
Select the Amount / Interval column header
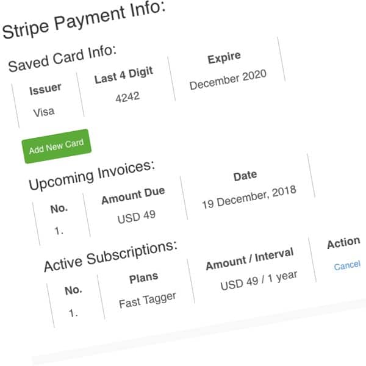pos(249,259)
